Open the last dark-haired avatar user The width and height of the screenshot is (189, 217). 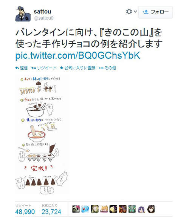[x=151, y=209]
